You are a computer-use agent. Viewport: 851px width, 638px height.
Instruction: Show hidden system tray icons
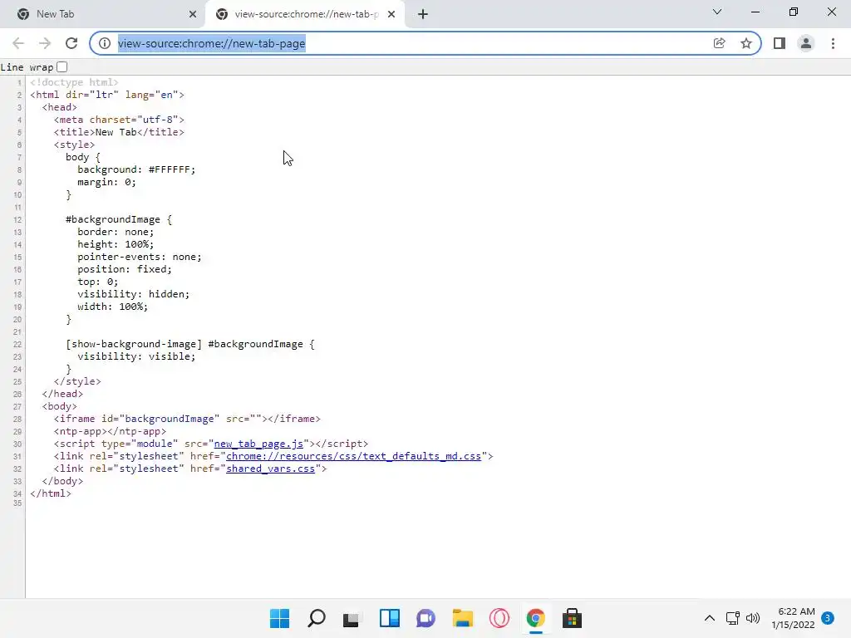pyautogui.click(x=710, y=618)
